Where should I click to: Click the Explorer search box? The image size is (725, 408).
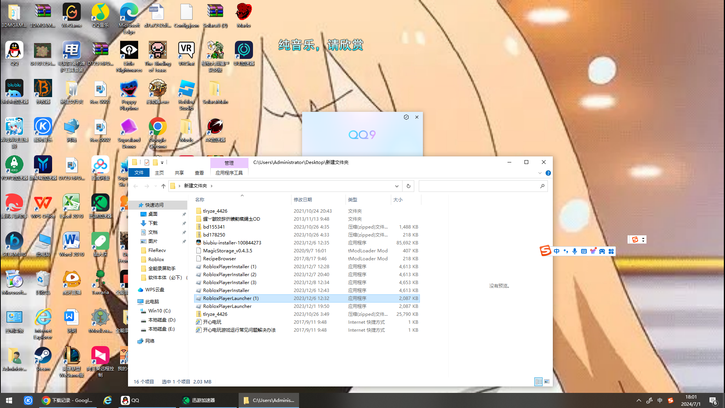coord(483,186)
